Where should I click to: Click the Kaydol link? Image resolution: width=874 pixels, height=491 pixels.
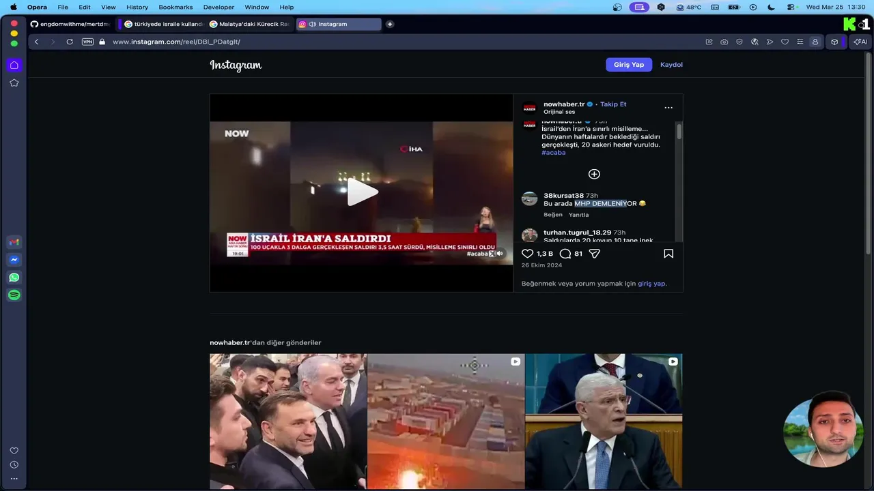(671, 65)
